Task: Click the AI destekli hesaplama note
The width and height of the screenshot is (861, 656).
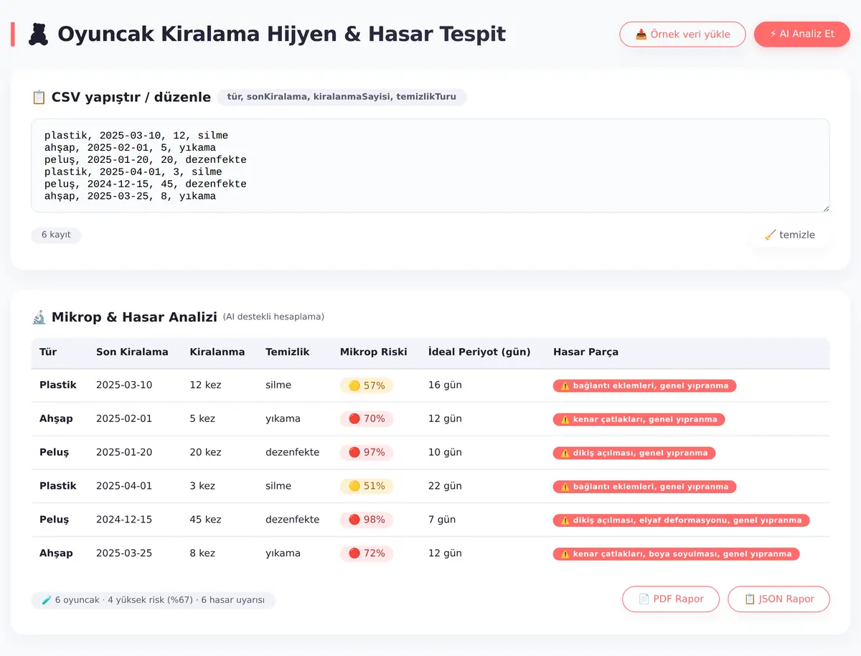Action: tap(273, 317)
